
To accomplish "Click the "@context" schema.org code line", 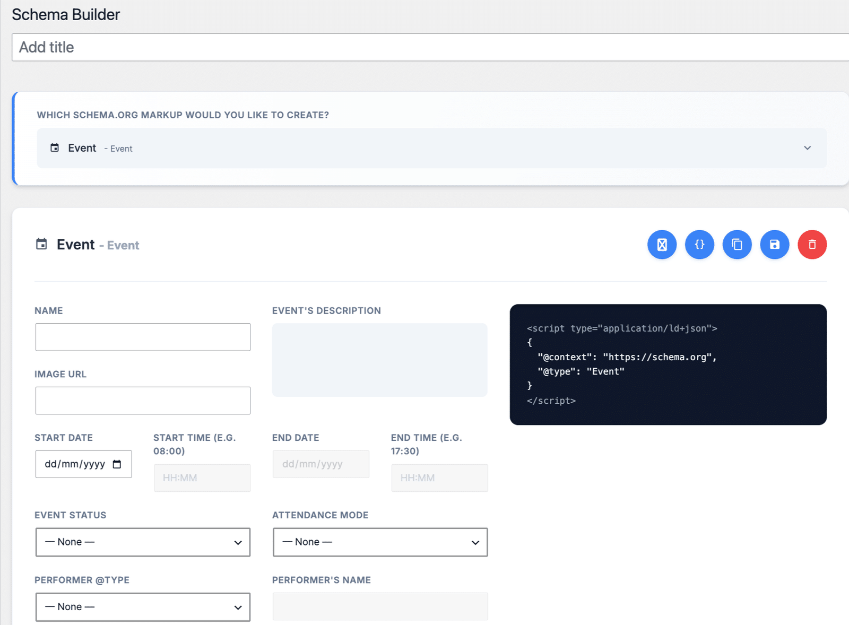I will coord(627,357).
